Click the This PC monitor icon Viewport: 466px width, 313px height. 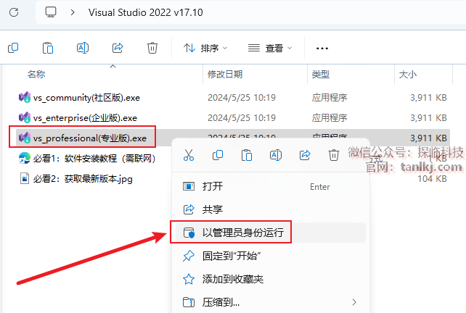[51, 12]
